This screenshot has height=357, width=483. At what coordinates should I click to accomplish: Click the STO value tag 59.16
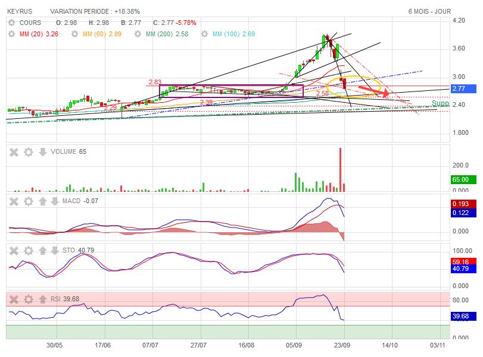pyautogui.click(x=463, y=261)
